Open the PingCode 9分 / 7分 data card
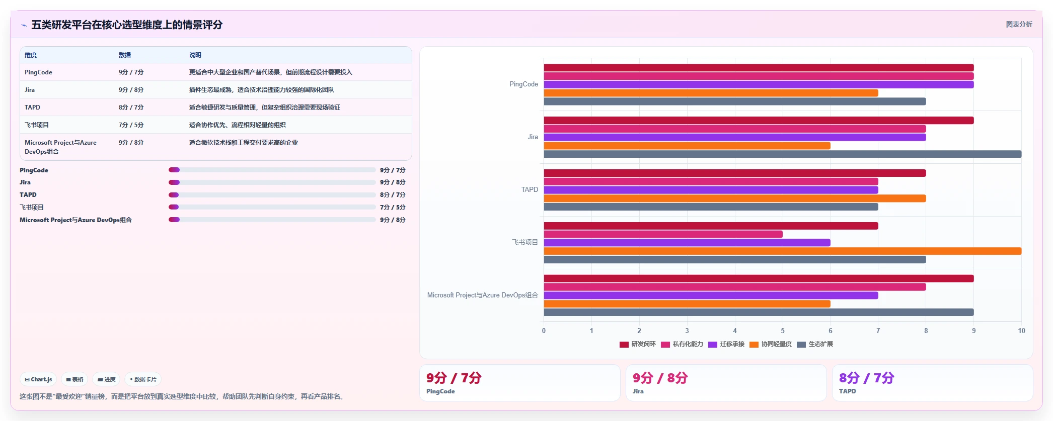Image resolution: width=1053 pixels, height=421 pixels. (520, 383)
